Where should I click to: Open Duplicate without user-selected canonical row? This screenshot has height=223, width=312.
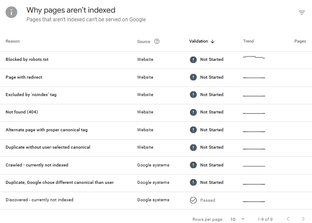tap(48, 147)
